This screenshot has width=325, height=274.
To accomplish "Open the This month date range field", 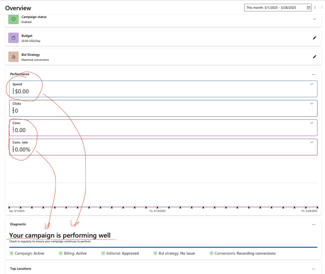I will point(278,8).
